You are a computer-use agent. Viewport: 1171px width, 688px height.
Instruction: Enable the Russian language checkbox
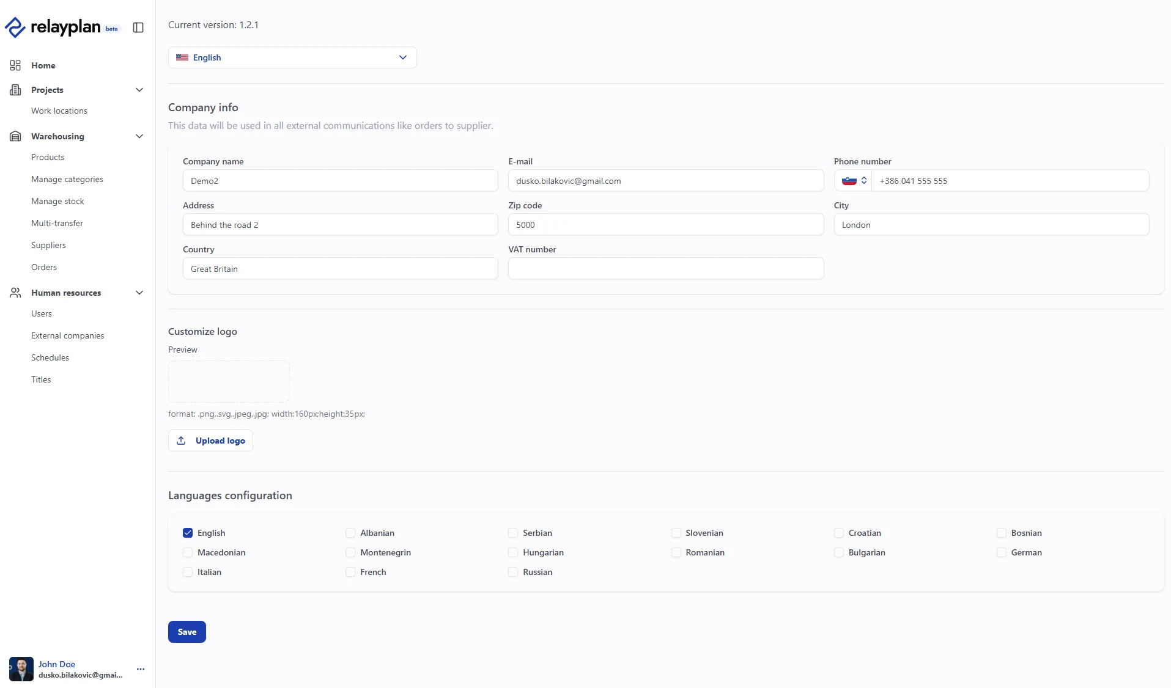tap(513, 572)
